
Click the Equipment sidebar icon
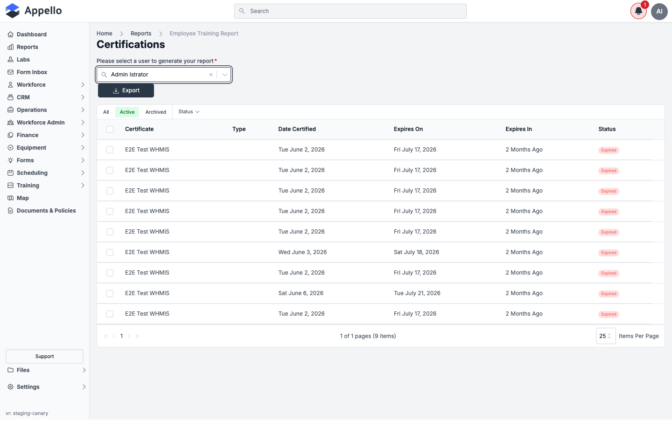click(x=10, y=148)
